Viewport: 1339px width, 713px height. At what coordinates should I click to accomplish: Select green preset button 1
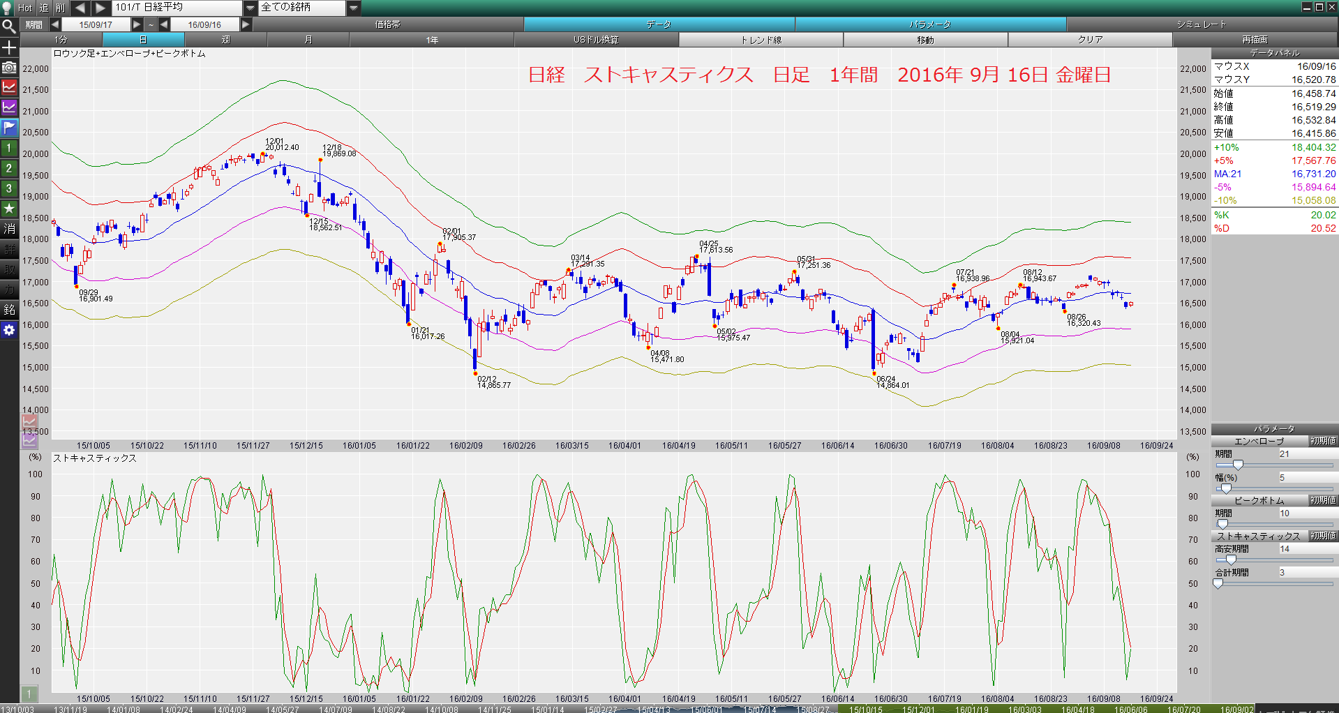(x=9, y=148)
